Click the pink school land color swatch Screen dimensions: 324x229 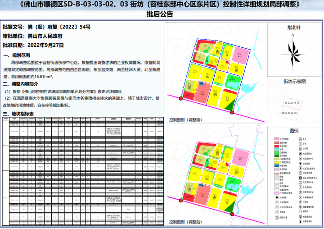[x=277, y=139]
